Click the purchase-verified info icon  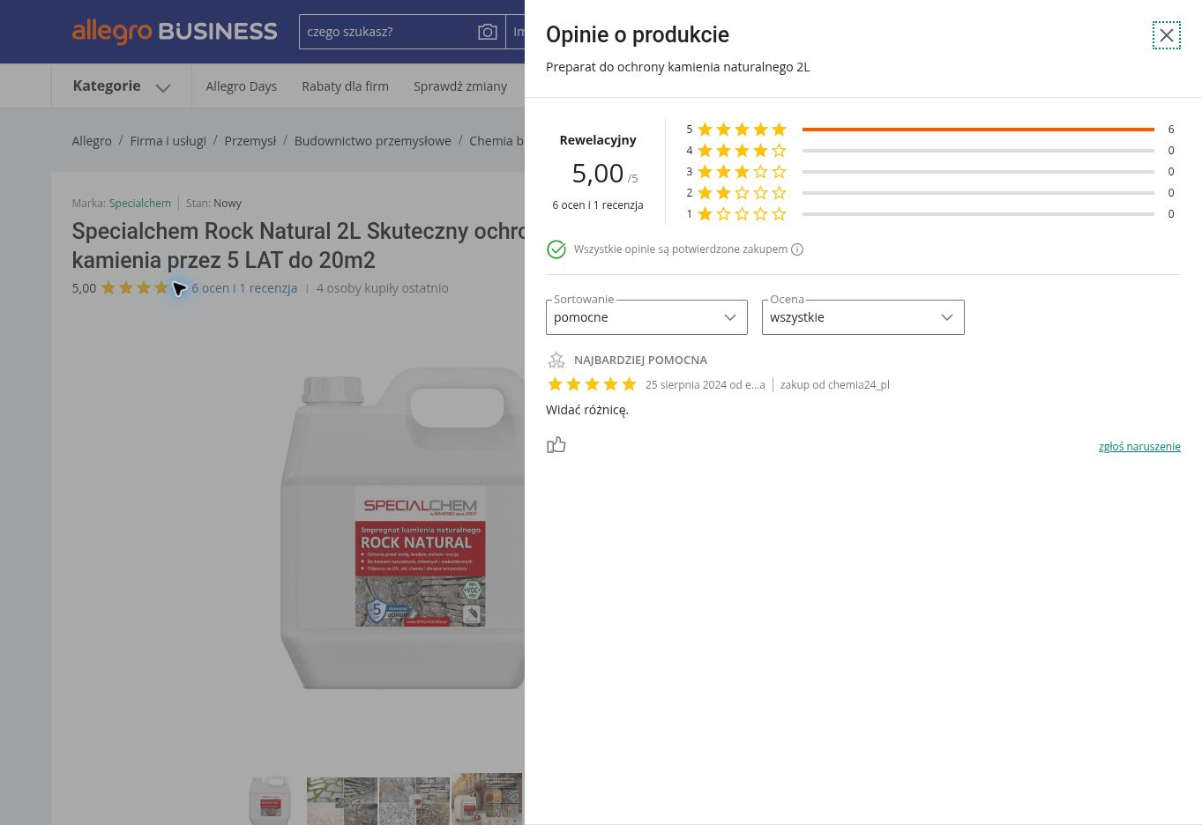797,249
